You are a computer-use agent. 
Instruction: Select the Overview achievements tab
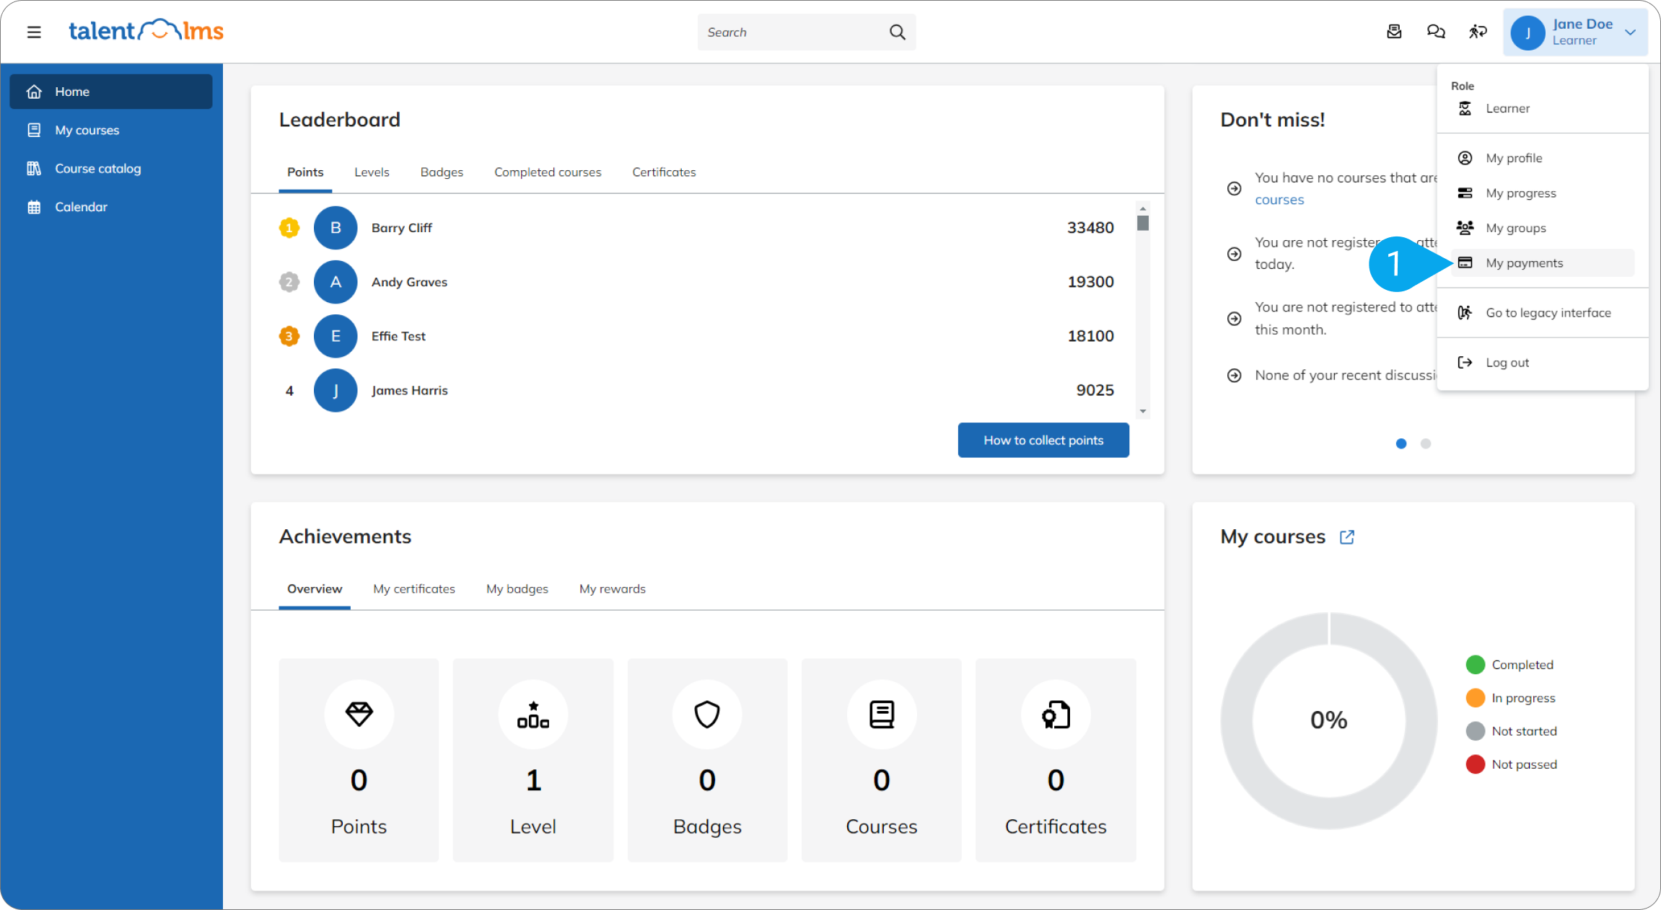(x=315, y=589)
